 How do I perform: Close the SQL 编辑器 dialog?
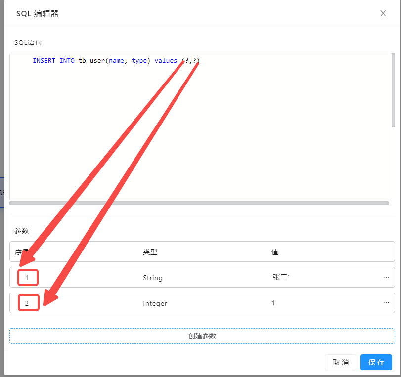(383, 13)
